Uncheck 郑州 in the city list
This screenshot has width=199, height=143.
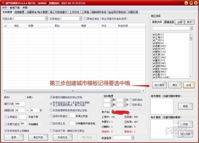tap(154, 63)
